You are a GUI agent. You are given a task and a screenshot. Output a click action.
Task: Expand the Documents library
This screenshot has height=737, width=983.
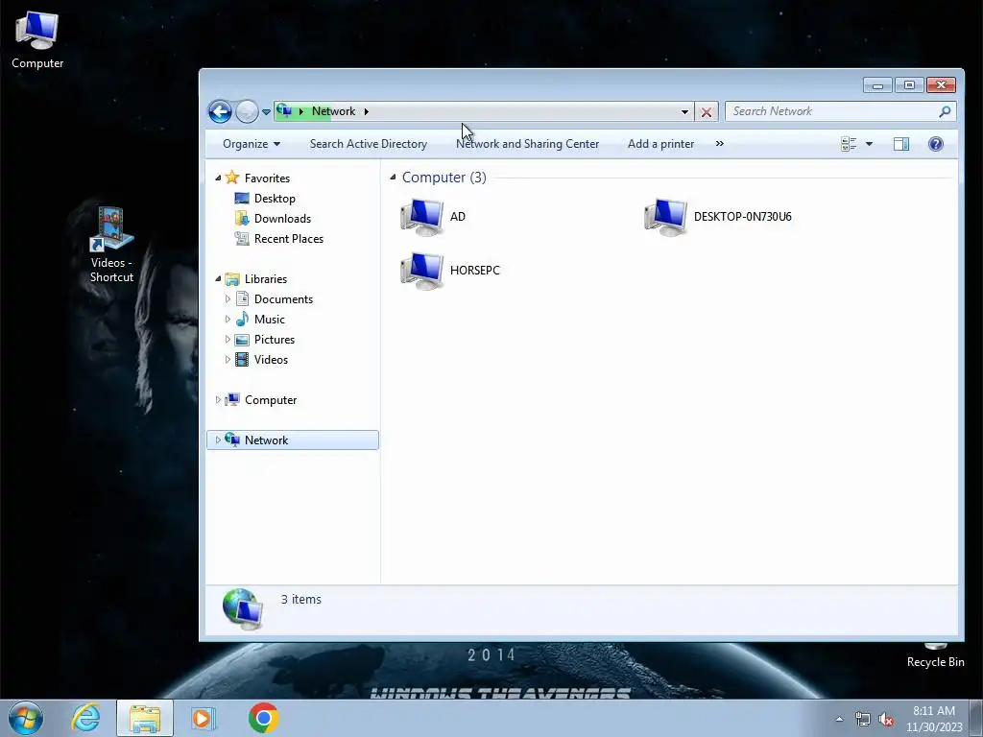[228, 299]
